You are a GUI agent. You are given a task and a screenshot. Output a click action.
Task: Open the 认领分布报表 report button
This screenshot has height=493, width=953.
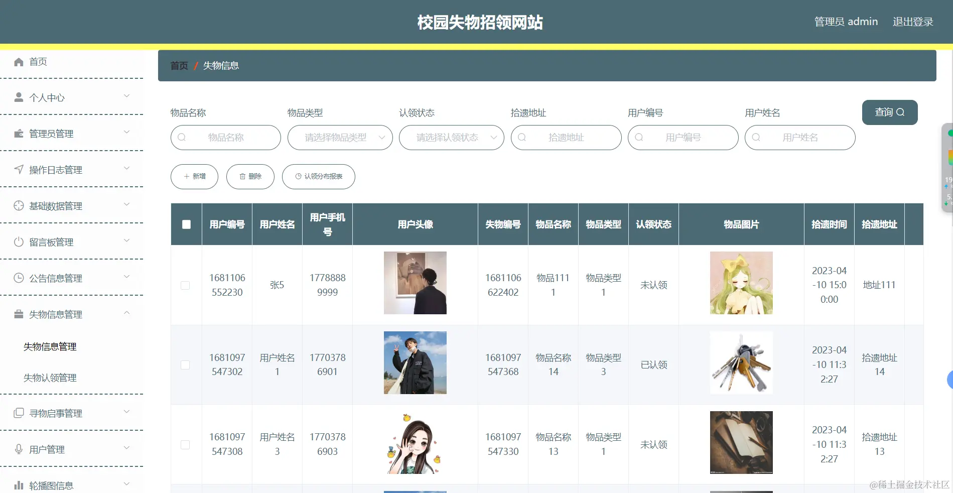319,177
